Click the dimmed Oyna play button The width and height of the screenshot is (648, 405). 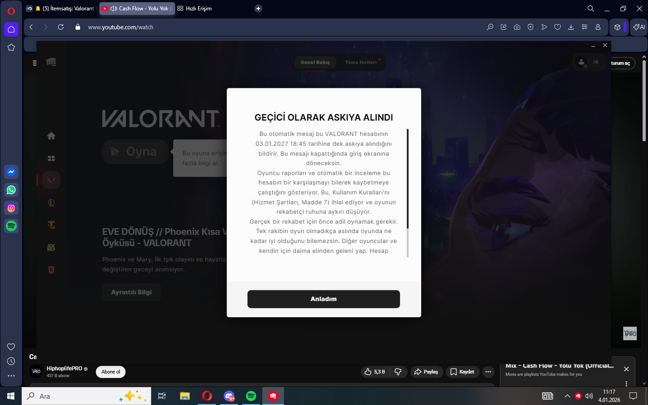coord(135,152)
